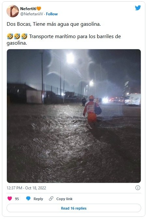
Task: Click the blue reply bubble icon
Action: click(28, 198)
